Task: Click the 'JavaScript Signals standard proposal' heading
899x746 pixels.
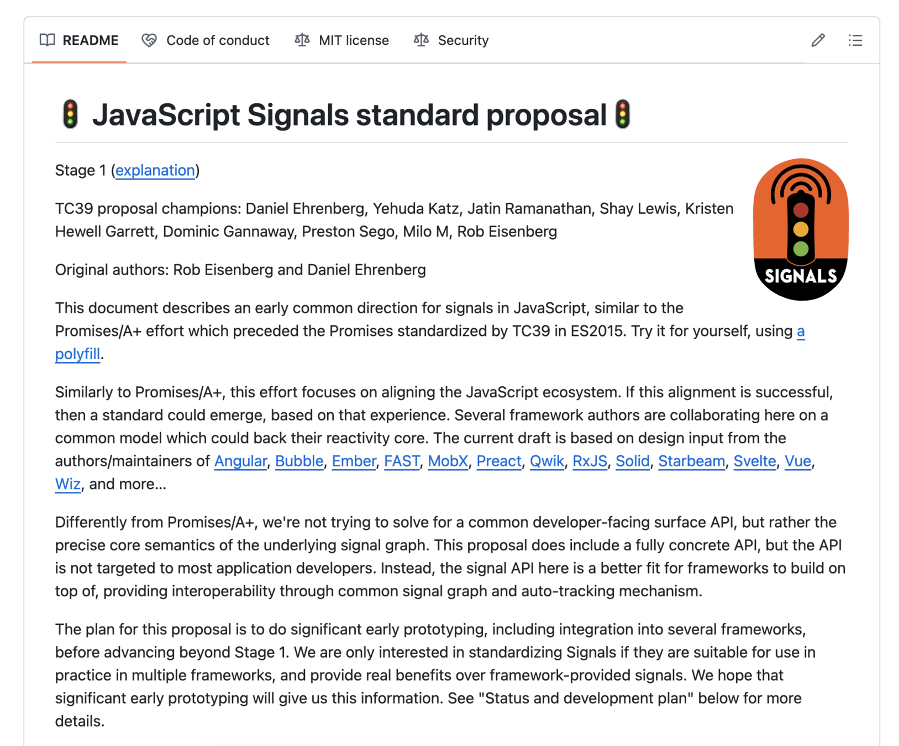Action: (x=349, y=115)
